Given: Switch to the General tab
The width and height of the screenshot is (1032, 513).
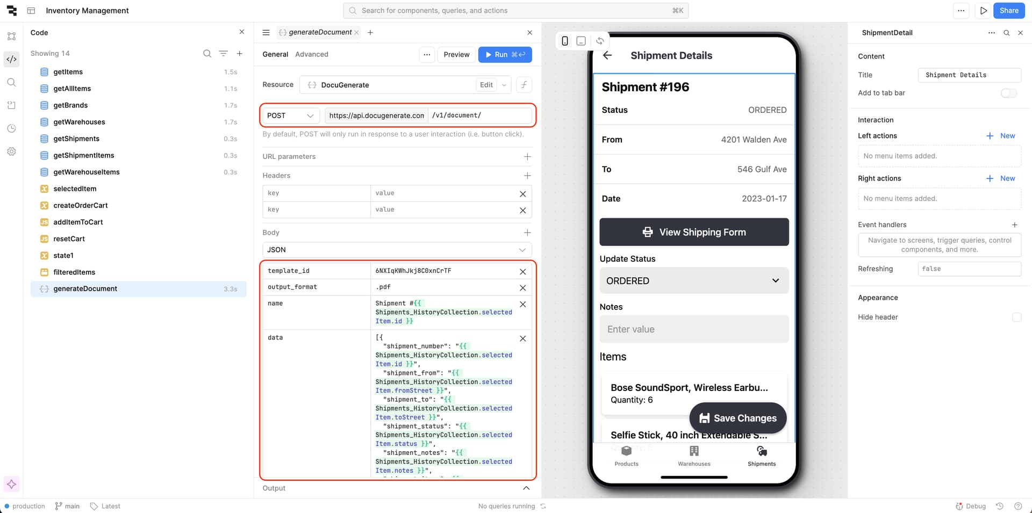Looking at the screenshot, I should [x=275, y=54].
